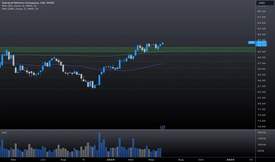Screen dimensions: 275x162
Task: Click the 37.50 price axis label
Action: pyautogui.click(x=261, y=63)
